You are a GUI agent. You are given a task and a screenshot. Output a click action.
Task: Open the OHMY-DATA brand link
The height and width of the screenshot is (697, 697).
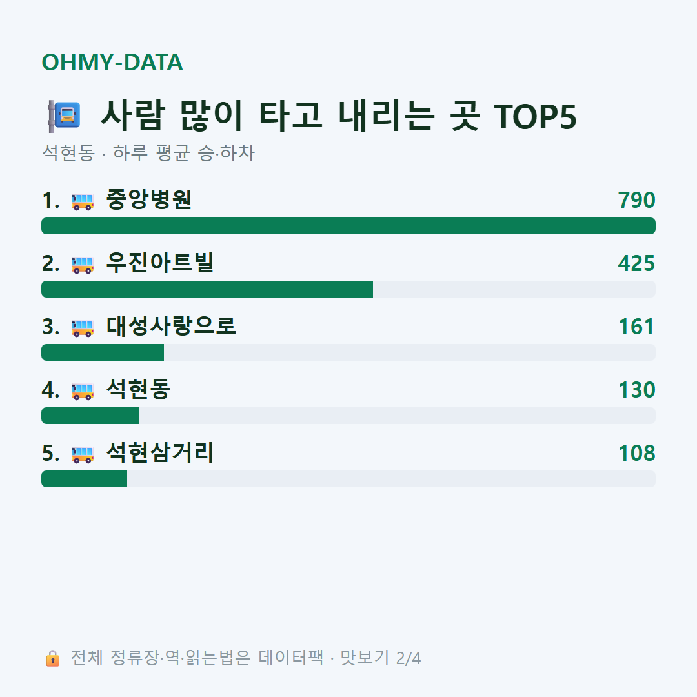(112, 62)
